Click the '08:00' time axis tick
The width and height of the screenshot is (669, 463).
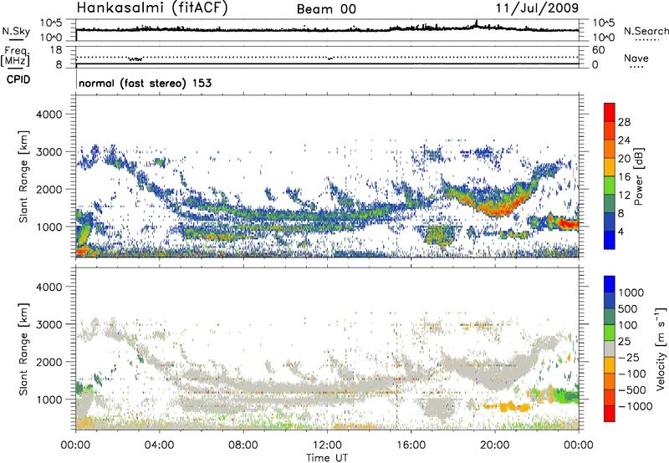click(243, 445)
